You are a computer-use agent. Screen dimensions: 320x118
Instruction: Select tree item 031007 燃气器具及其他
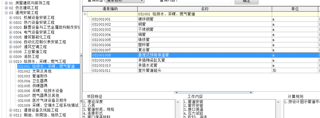[x=38, y=96]
